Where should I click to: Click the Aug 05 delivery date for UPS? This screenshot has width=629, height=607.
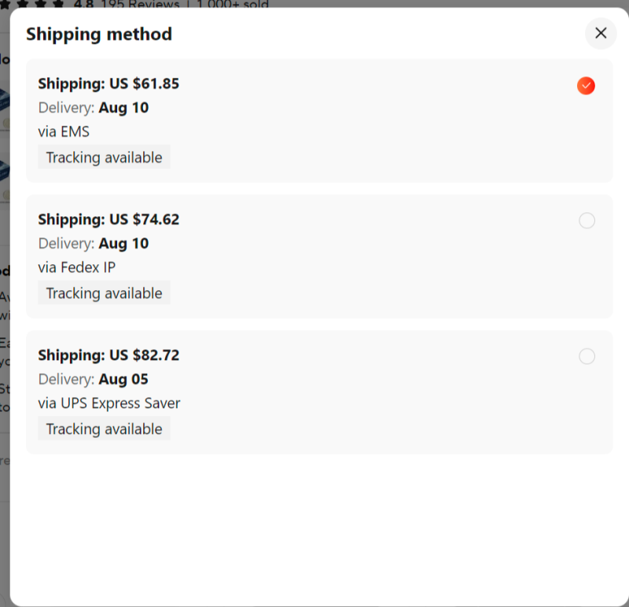[123, 379]
